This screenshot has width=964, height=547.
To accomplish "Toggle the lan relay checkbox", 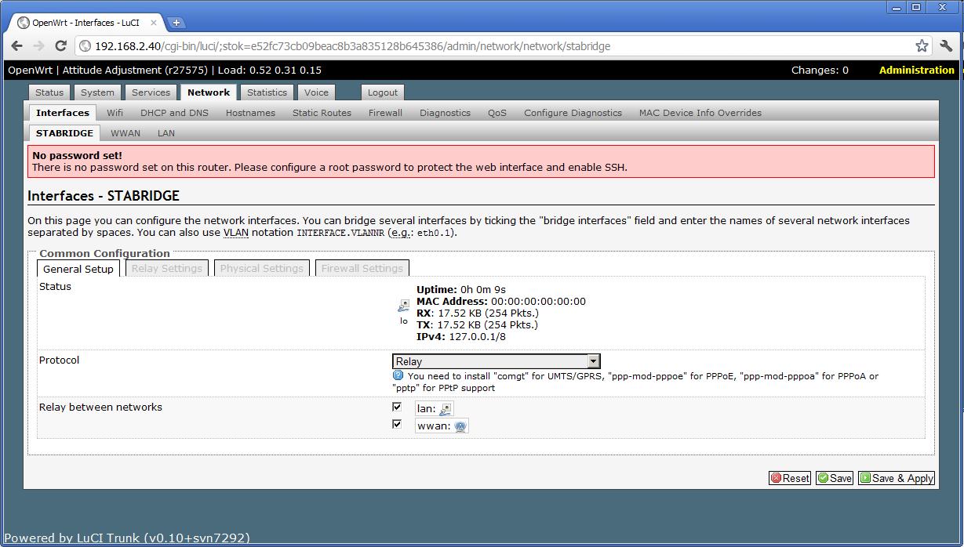I will click(397, 407).
